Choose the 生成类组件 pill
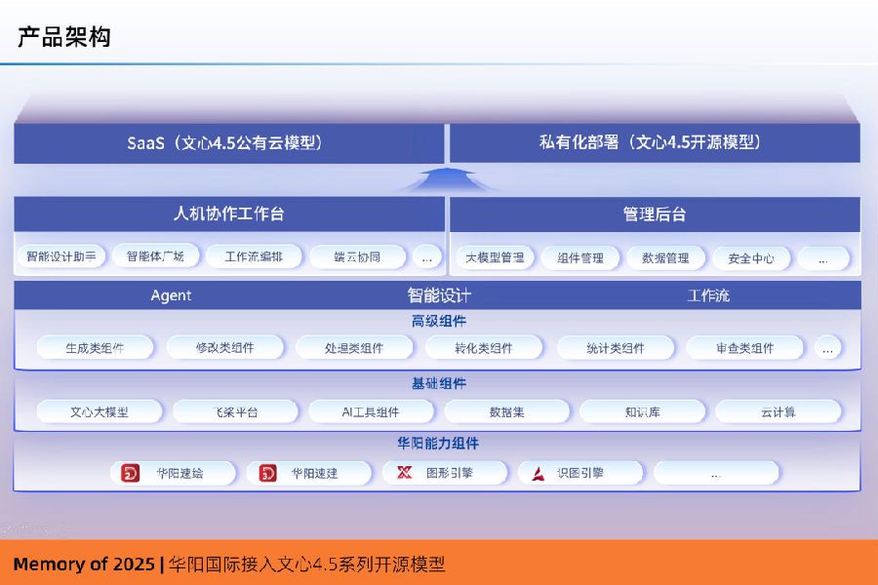 (x=95, y=348)
